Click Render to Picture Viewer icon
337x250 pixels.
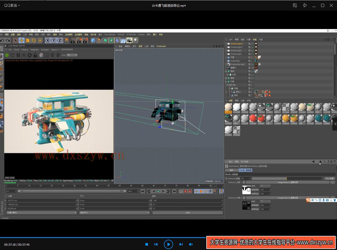click(79, 40)
